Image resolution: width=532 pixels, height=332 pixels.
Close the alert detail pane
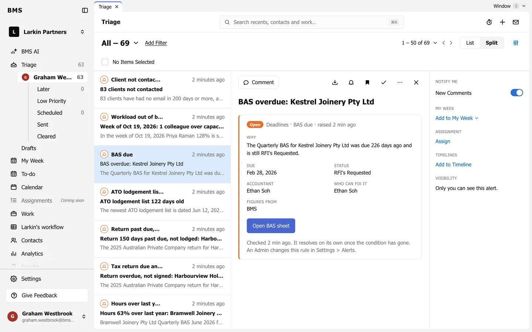[416, 82]
